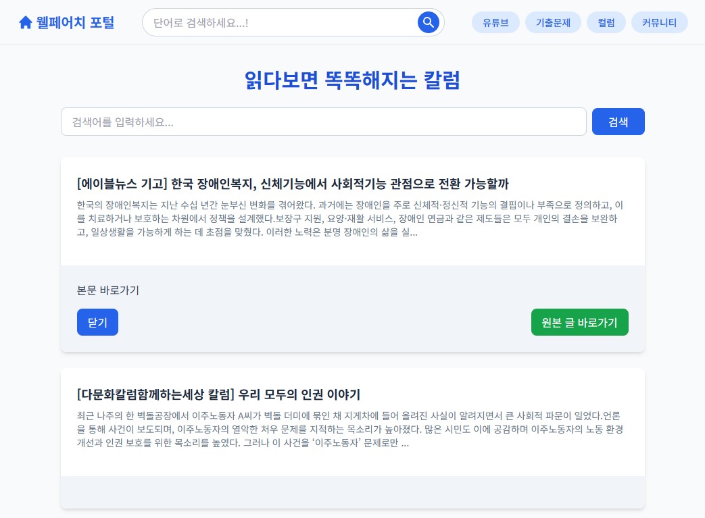
Task: Click the gray footer area of the second article card
Action: 352,492
